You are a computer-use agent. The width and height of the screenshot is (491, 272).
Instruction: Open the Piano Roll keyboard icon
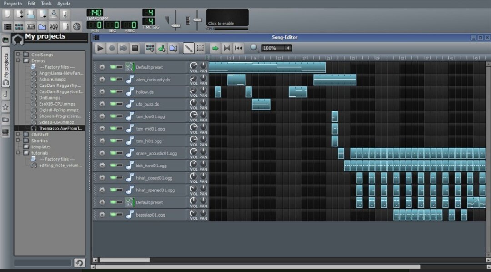point(31,27)
